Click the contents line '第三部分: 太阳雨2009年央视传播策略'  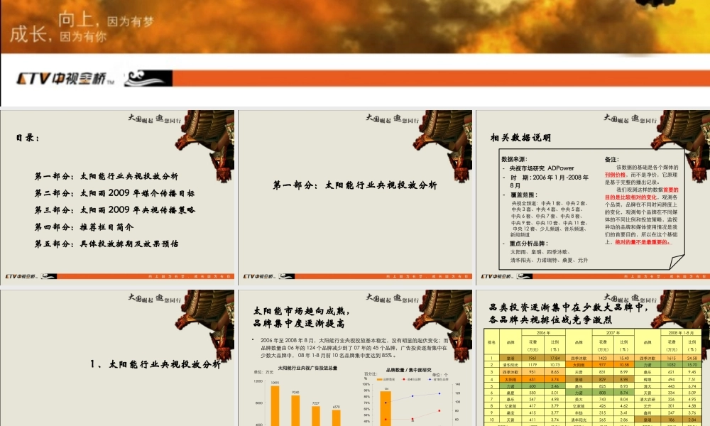pyautogui.click(x=114, y=209)
